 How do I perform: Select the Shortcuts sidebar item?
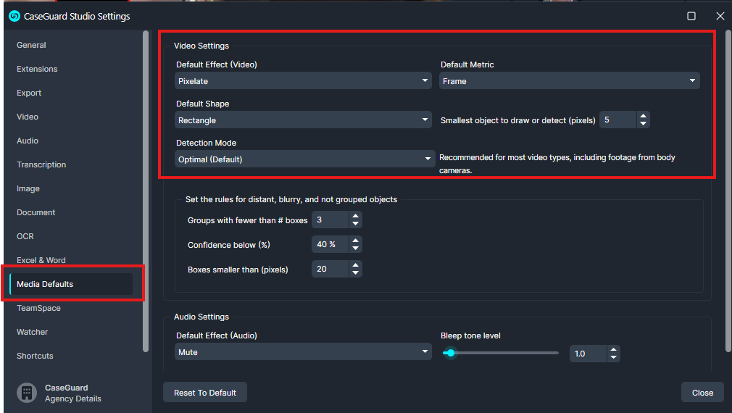coord(35,356)
